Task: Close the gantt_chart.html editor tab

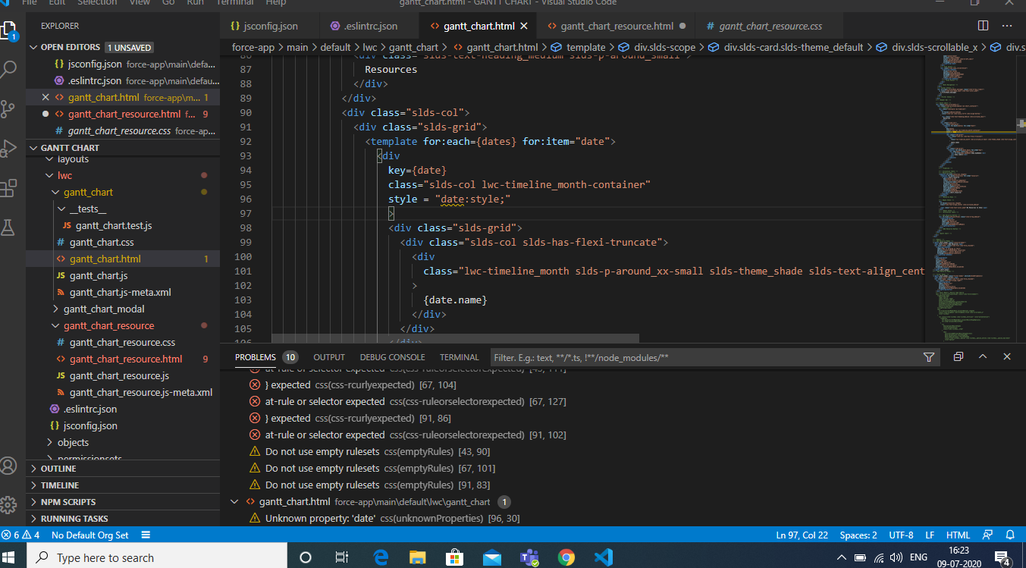Action: (524, 26)
